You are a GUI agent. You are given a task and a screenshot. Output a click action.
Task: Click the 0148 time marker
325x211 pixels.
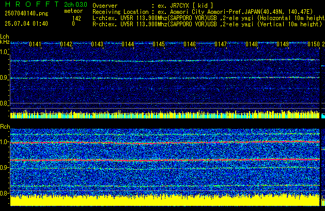[252, 44]
